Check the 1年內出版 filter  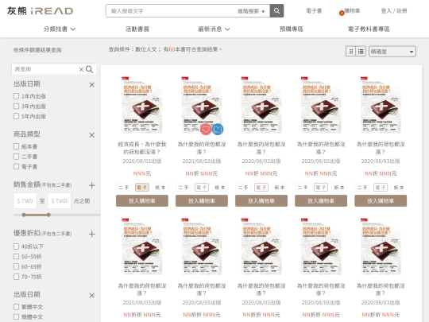pos(16,96)
